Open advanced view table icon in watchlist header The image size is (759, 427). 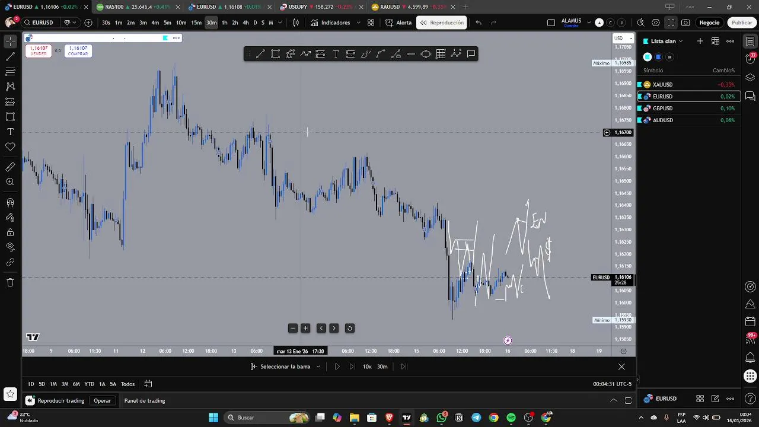716,41
